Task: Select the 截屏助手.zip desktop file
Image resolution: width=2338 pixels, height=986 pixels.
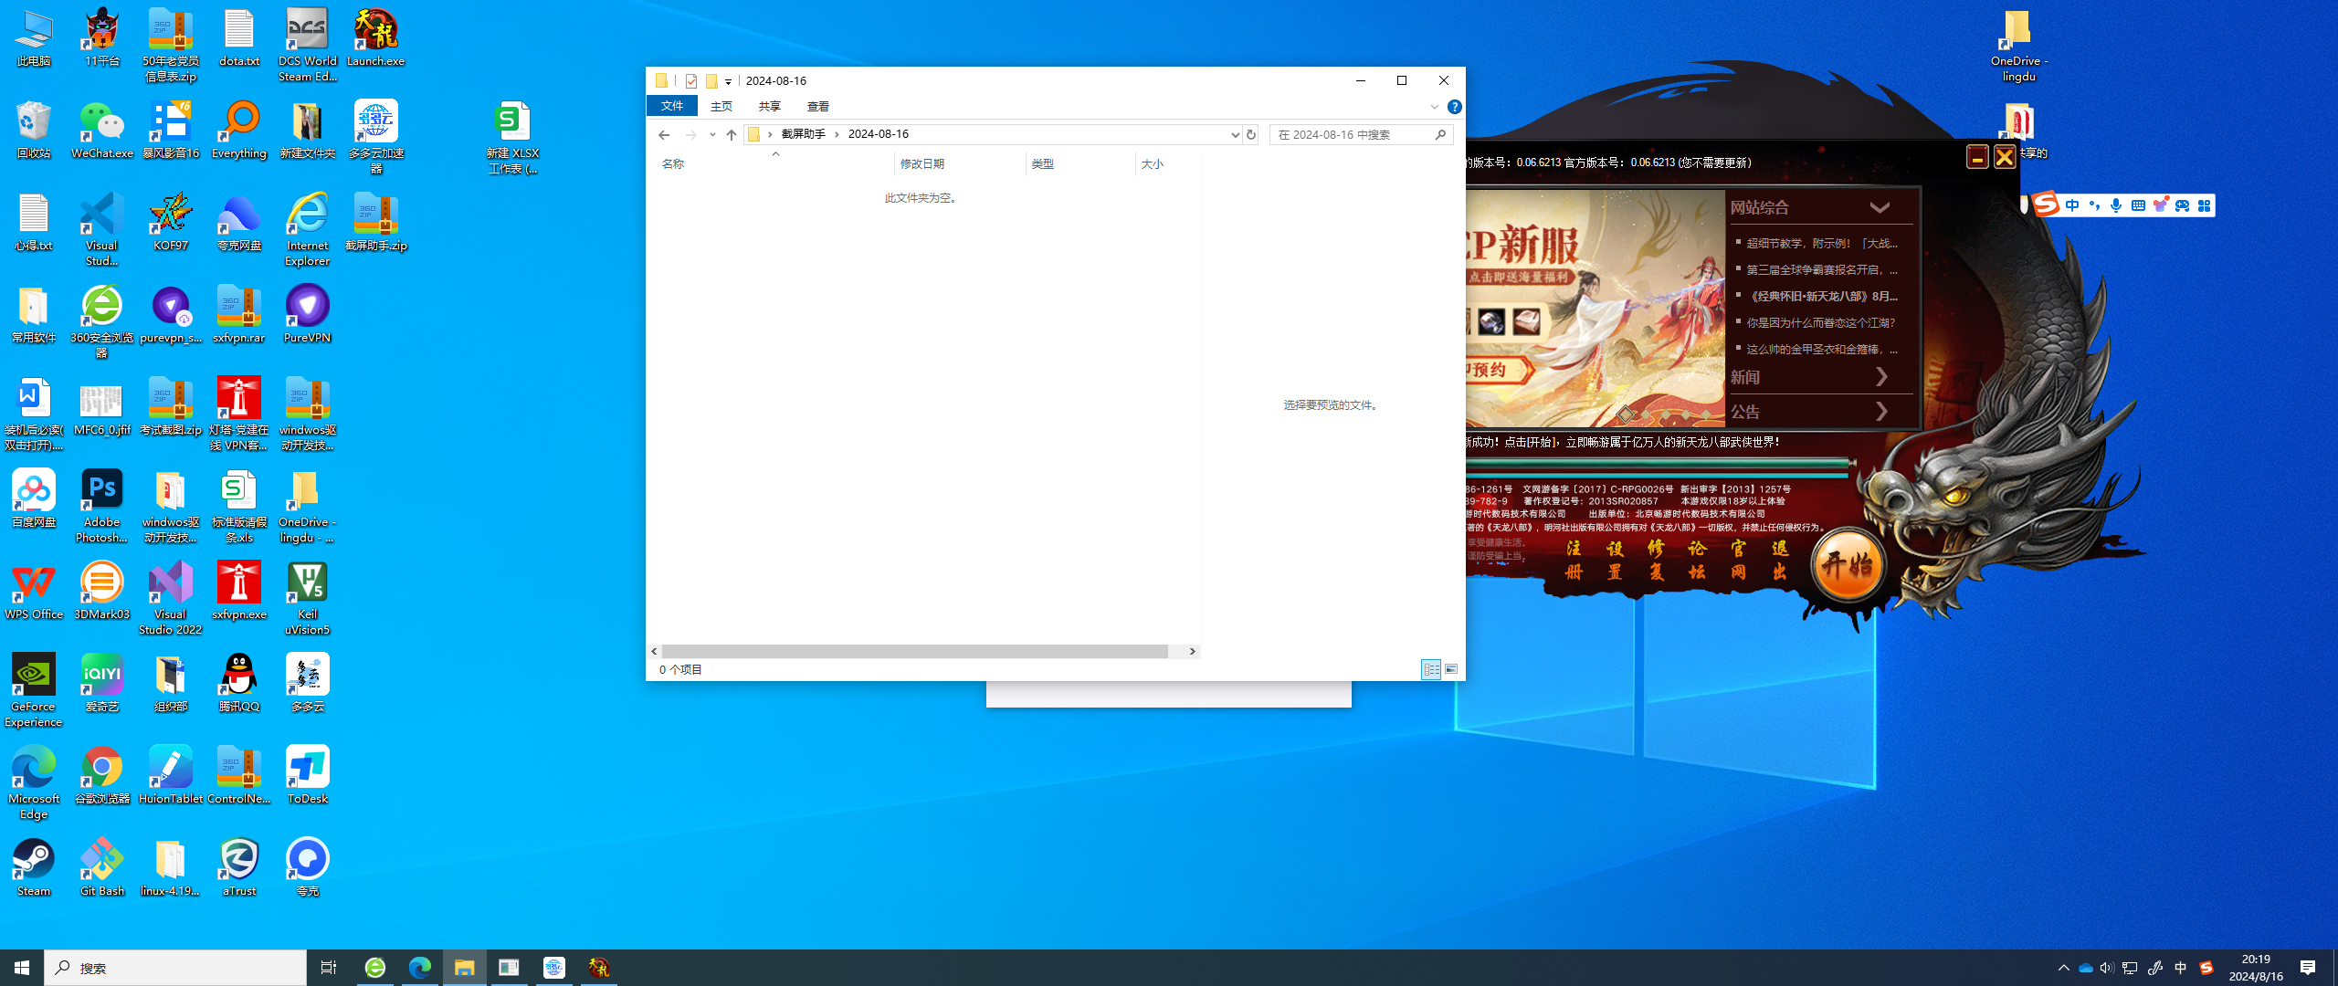Action: (376, 223)
